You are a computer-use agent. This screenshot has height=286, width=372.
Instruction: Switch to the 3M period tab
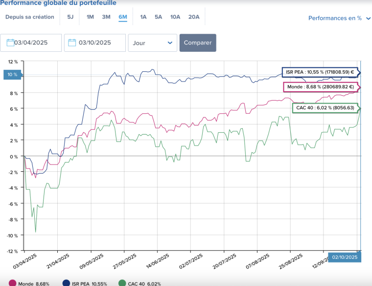click(106, 17)
